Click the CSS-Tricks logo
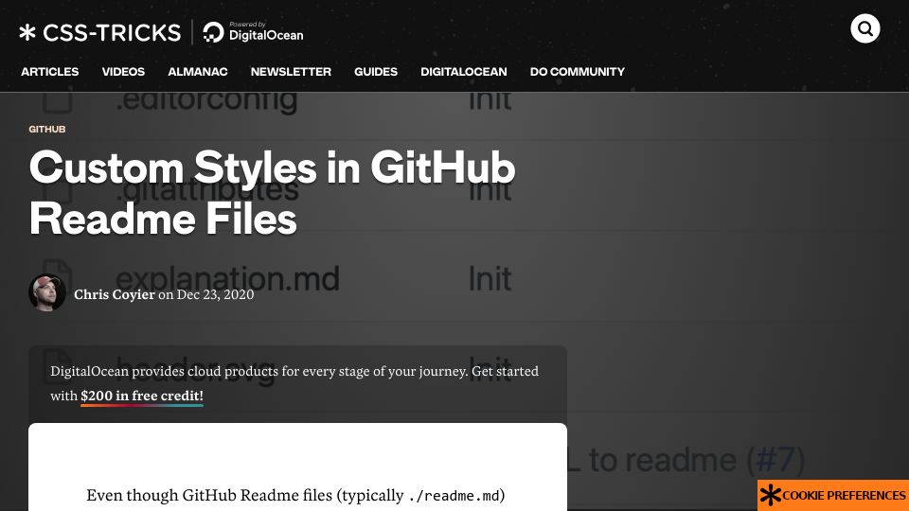This screenshot has height=511, width=909. (x=99, y=32)
